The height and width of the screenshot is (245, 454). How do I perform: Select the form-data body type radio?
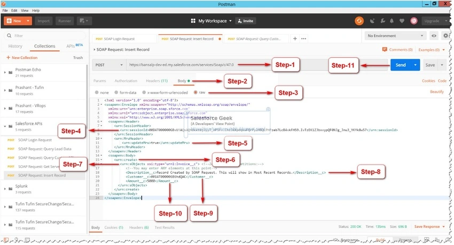pos(116,93)
